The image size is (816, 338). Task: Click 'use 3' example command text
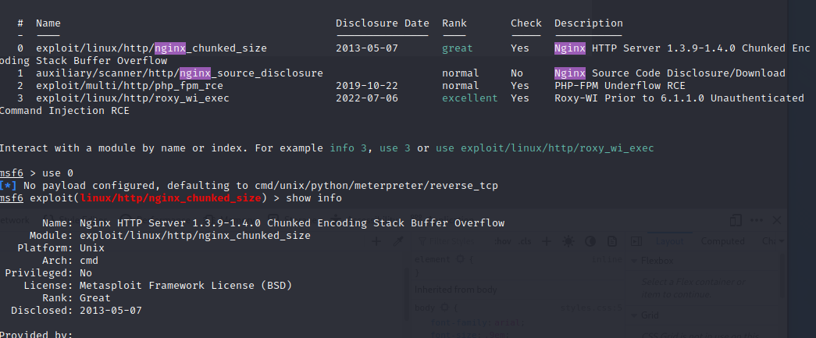pyautogui.click(x=395, y=148)
